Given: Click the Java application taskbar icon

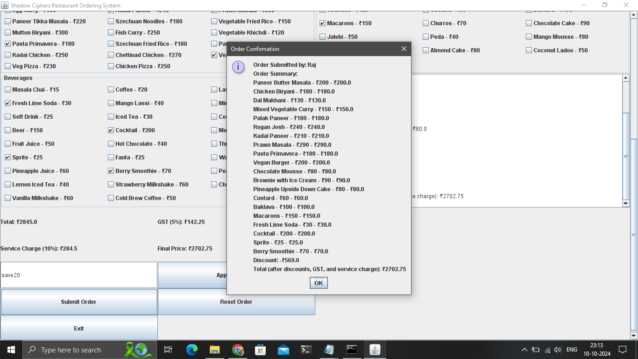Looking at the screenshot, I should point(375,350).
